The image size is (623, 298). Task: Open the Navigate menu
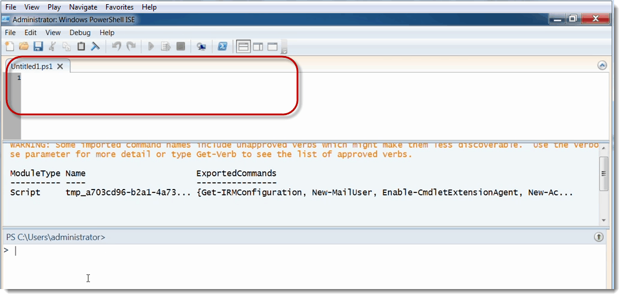tap(83, 7)
